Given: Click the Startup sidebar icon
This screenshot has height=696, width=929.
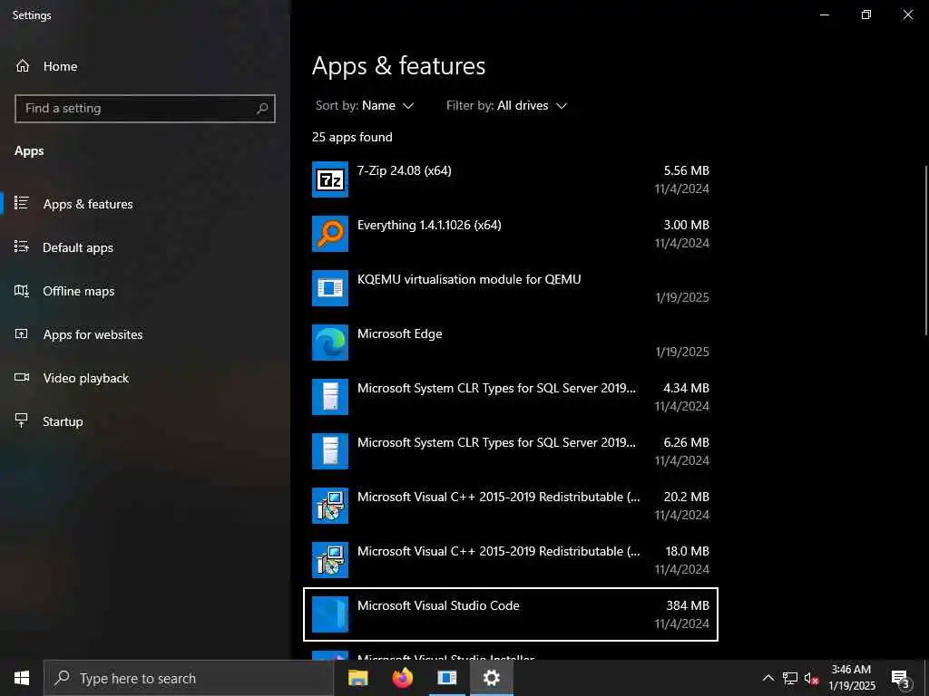Looking at the screenshot, I should (x=22, y=420).
